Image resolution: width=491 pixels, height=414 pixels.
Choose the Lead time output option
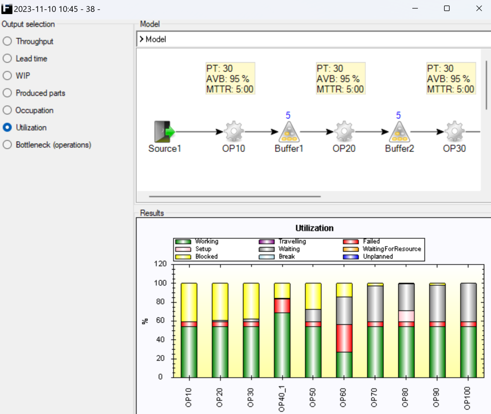pyautogui.click(x=7, y=58)
